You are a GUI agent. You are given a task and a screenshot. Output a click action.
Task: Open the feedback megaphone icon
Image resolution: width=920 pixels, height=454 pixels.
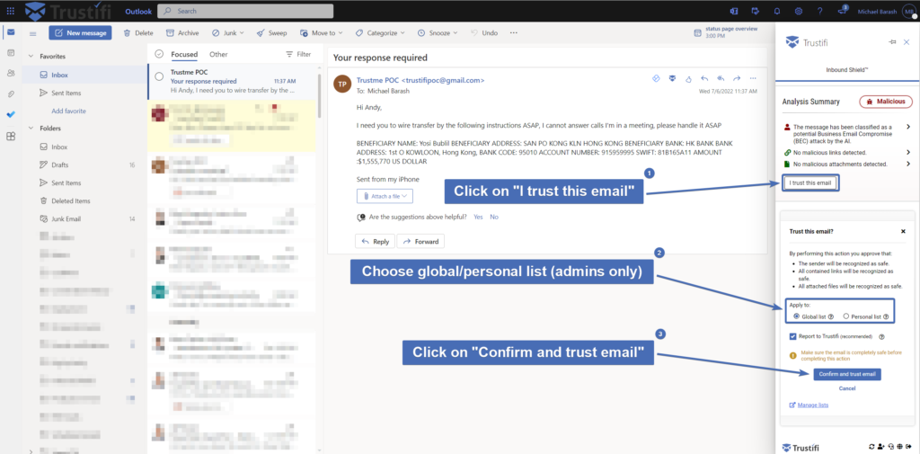(843, 10)
